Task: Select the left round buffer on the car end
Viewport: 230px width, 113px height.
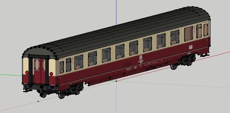Action: pos(28,86)
